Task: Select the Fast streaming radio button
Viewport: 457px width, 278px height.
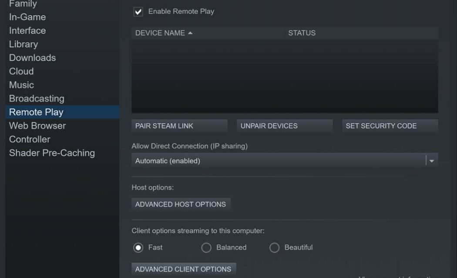Action: pos(138,248)
